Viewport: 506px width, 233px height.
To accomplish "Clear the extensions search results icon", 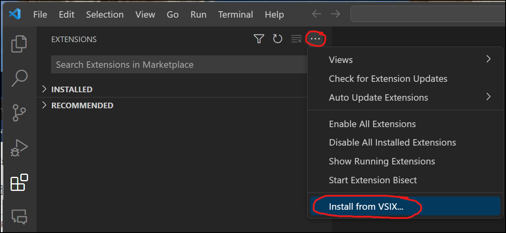I will pos(296,38).
